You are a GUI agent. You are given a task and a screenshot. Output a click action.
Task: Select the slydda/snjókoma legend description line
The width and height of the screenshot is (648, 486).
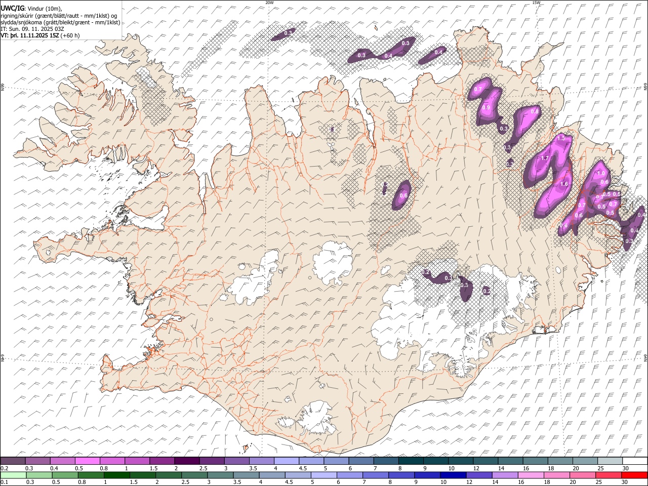pos(61,22)
